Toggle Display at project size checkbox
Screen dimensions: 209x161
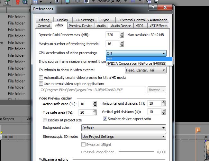pos(45,120)
